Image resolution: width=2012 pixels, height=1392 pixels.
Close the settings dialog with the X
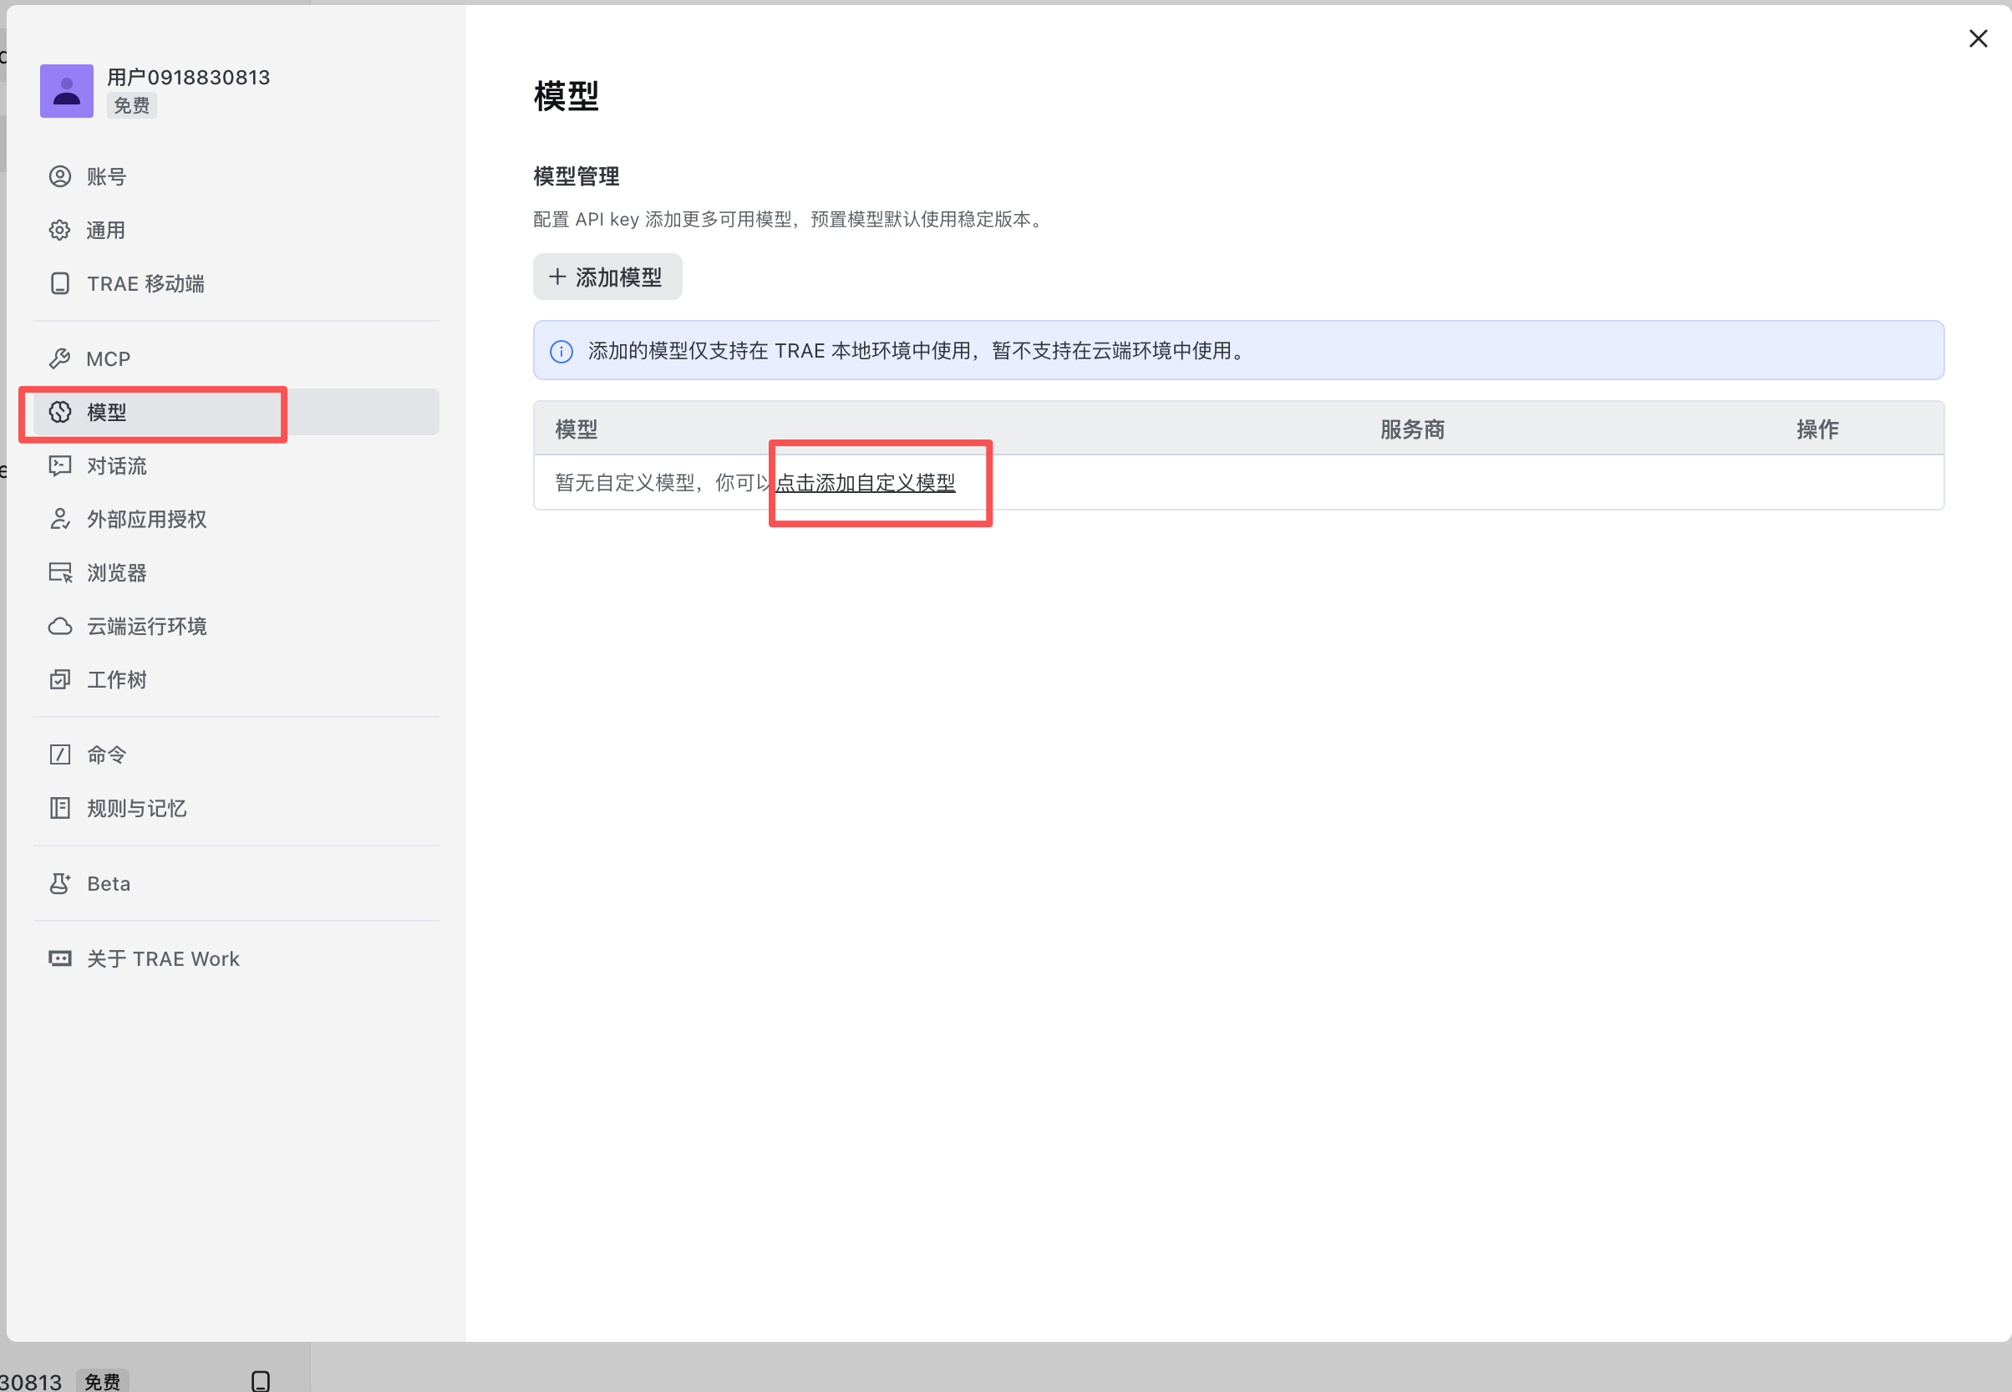(1978, 38)
